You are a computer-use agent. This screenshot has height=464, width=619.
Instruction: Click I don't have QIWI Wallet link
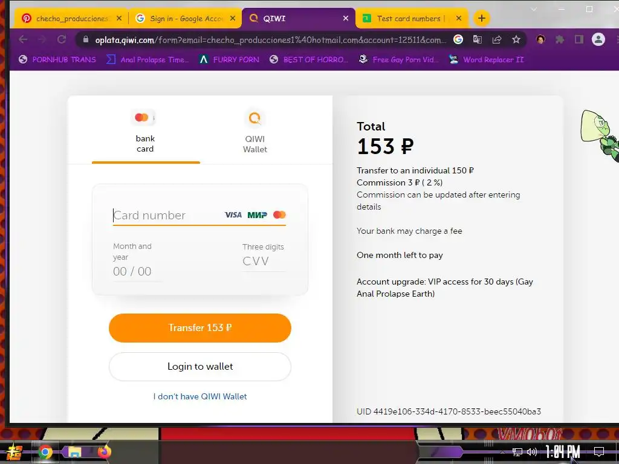[199, 396]
